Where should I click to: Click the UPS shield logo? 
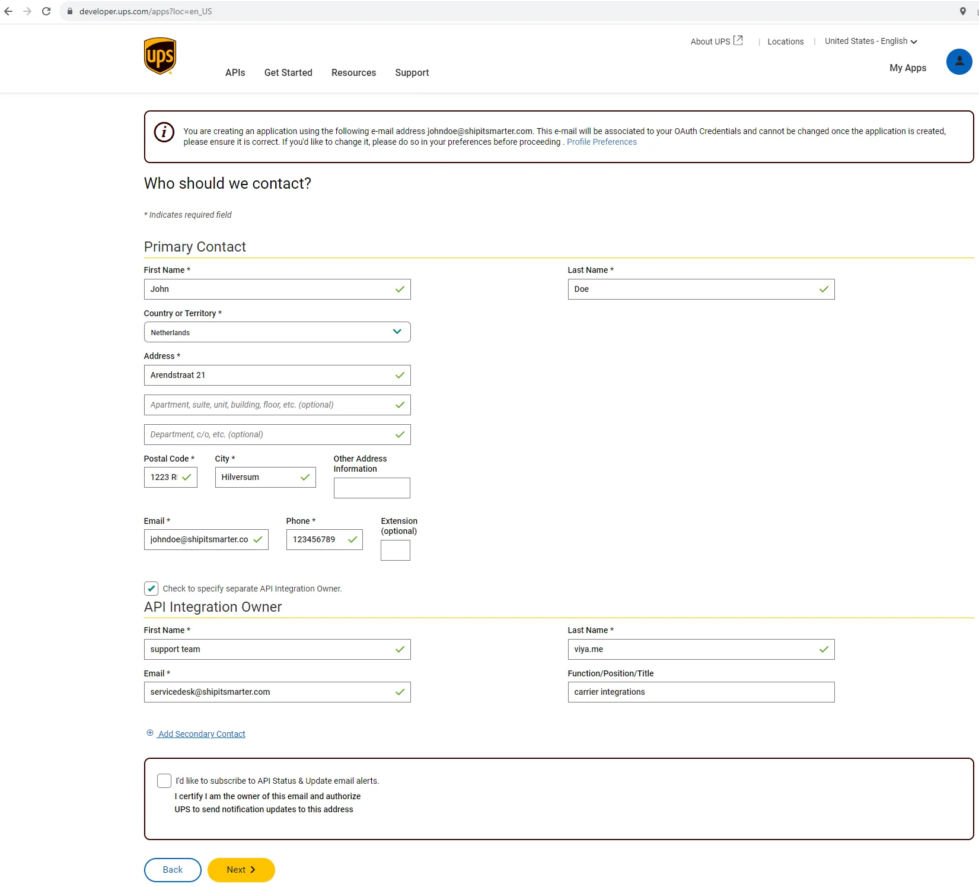point(160,56)
